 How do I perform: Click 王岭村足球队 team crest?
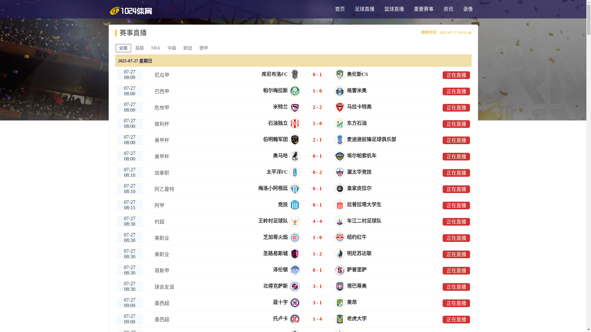tap(295, 221)
